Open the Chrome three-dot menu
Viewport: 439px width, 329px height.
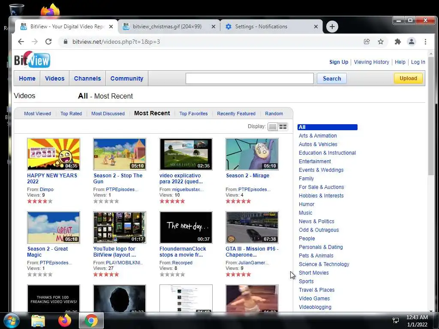tap(425, 42)
